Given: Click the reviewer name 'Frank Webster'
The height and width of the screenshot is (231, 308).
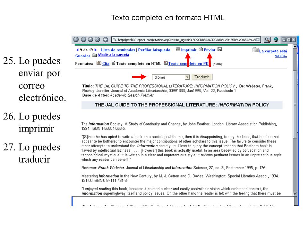Looking at the screenshot, I should (111, 168).
